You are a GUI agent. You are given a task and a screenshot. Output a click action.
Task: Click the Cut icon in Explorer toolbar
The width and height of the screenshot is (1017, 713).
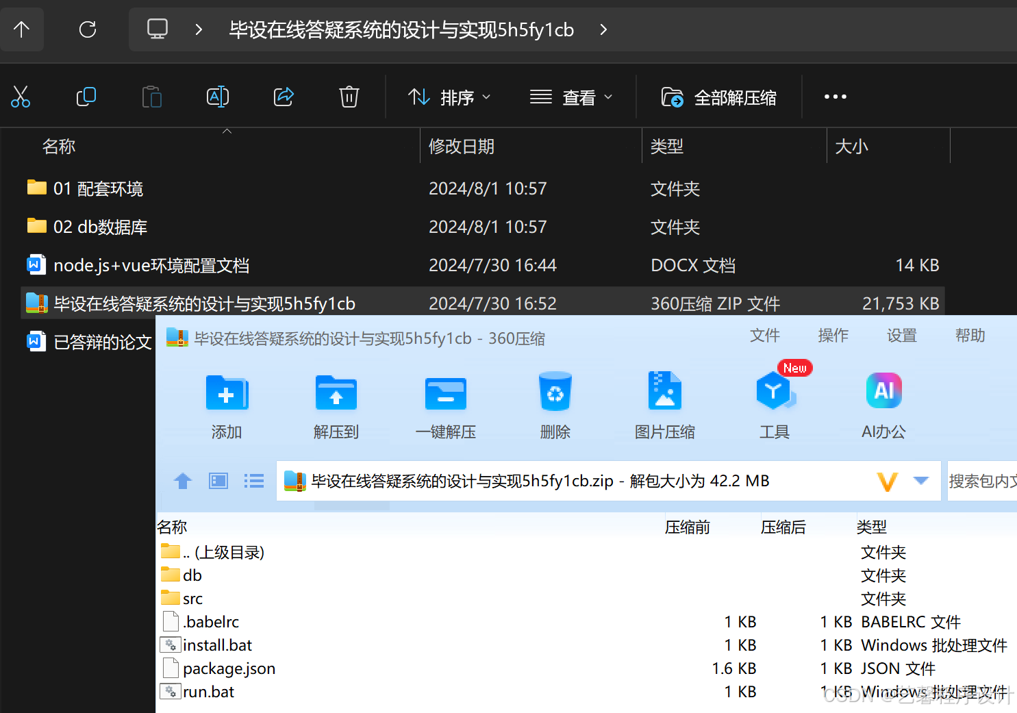click(x=21, y=97)
